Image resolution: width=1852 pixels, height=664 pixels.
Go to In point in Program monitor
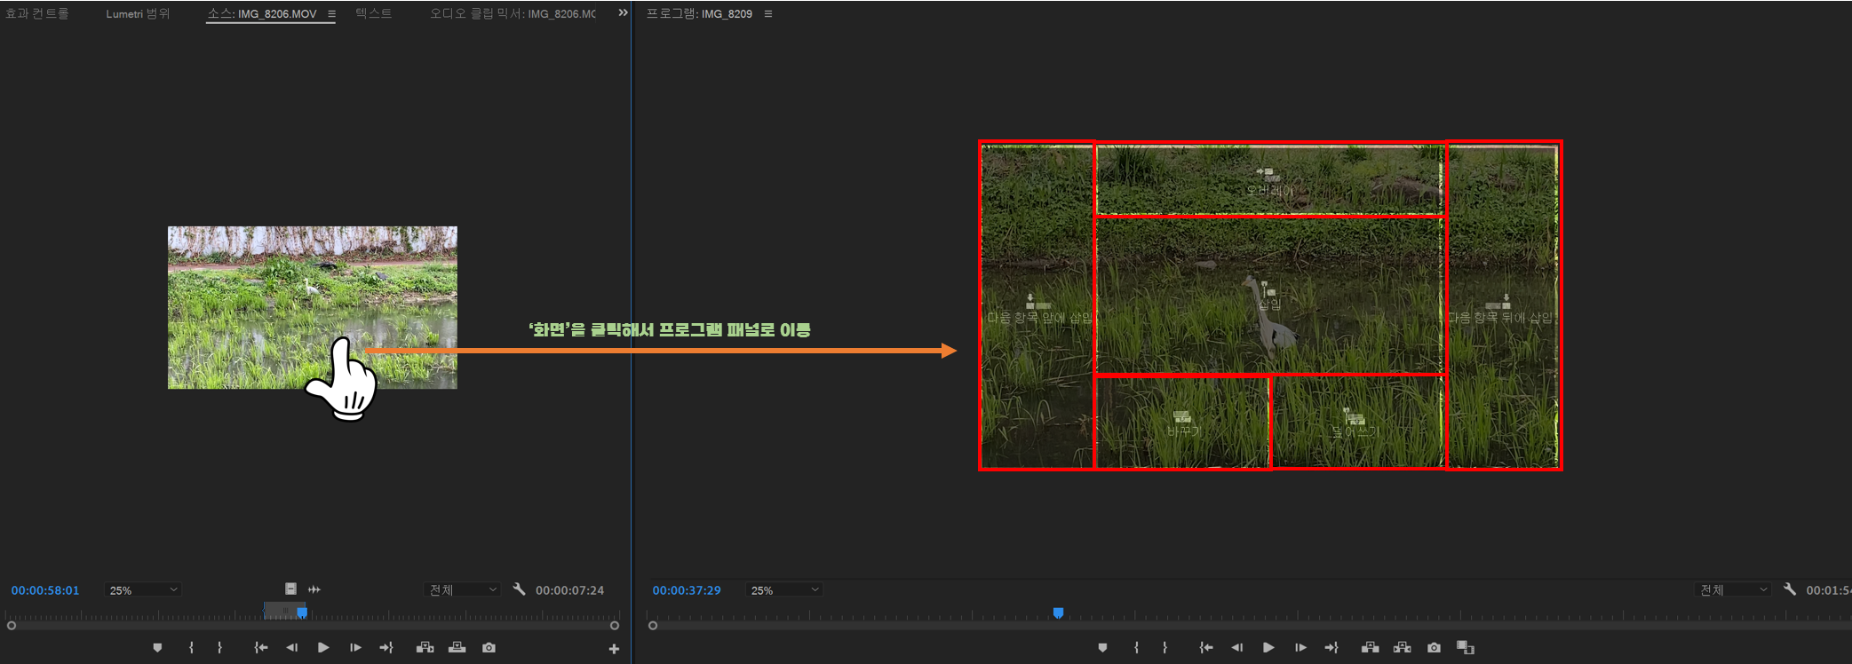(1205, 648)
